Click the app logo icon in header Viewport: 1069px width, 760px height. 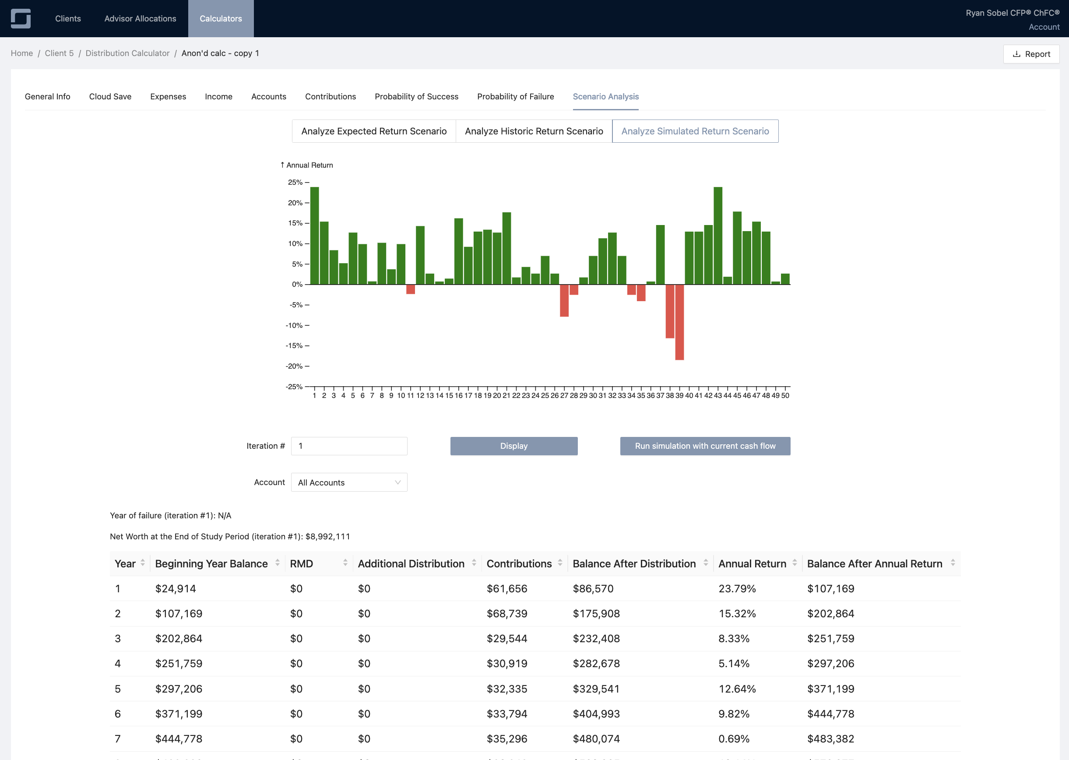[21, 18]
